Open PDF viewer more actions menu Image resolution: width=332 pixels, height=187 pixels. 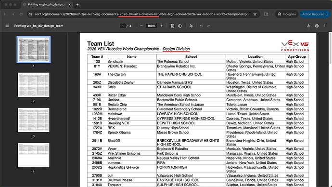325,26
